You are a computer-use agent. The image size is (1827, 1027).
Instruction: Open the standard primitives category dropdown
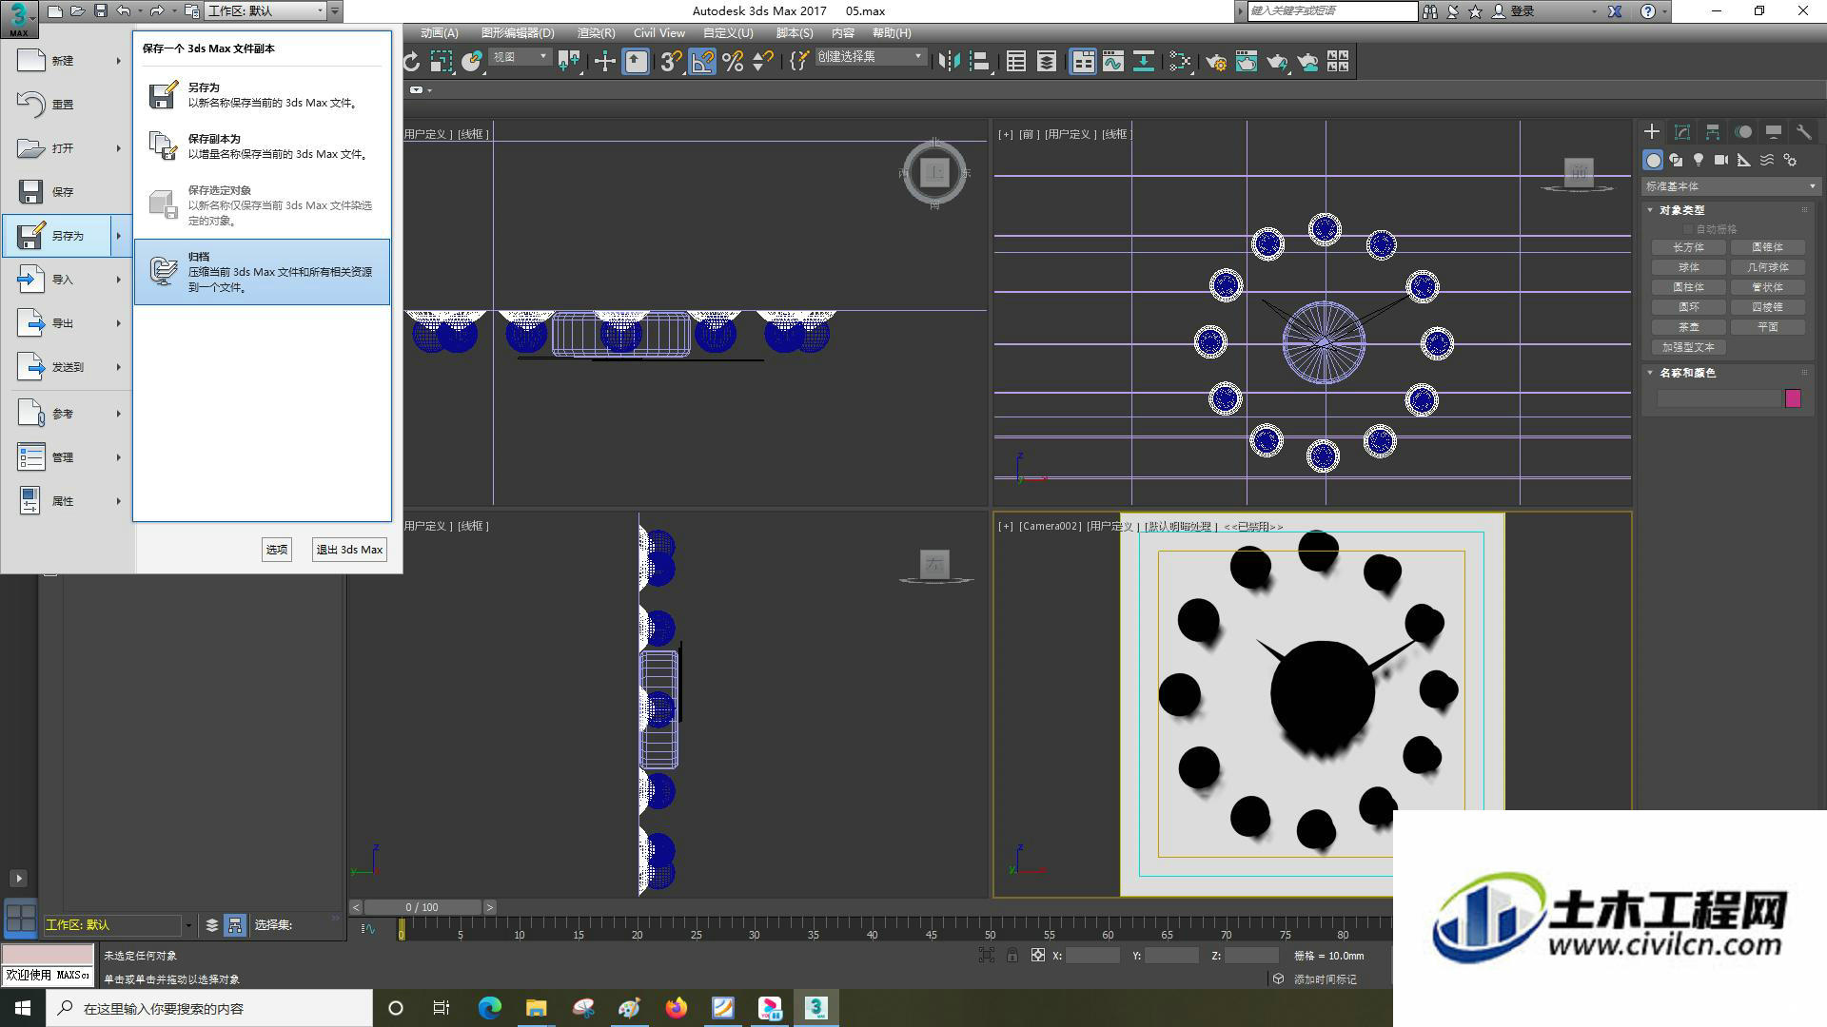[x=1731, y=186]
